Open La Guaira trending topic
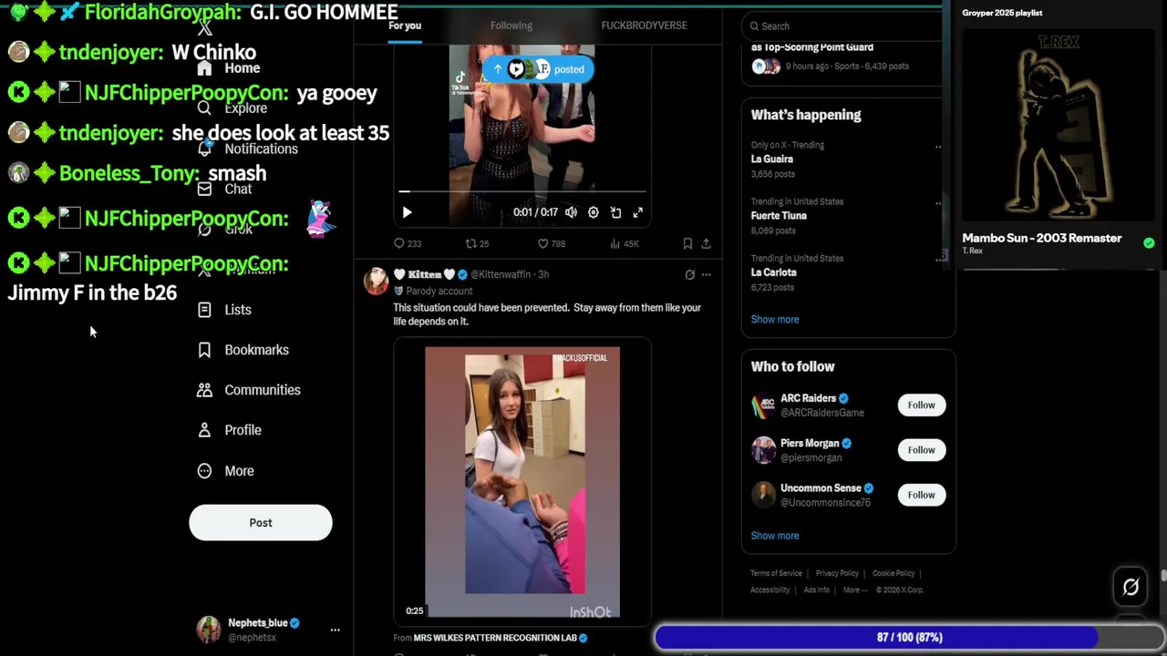 coord(772,159)
